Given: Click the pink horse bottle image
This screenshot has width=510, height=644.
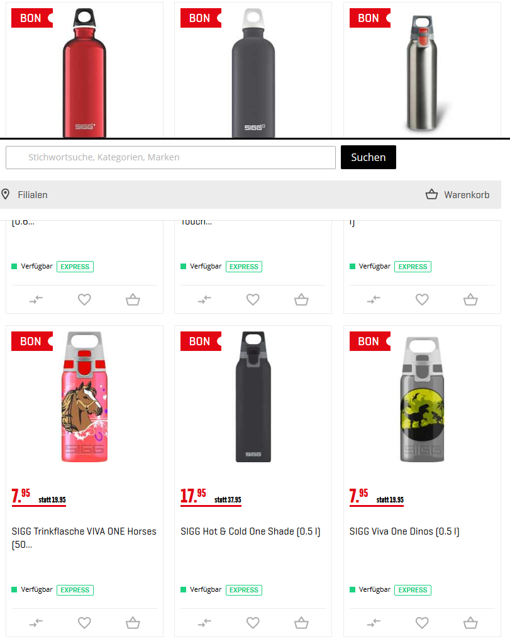Looking at the screenshot, I should pyautogui.click(x=85, y=397).
